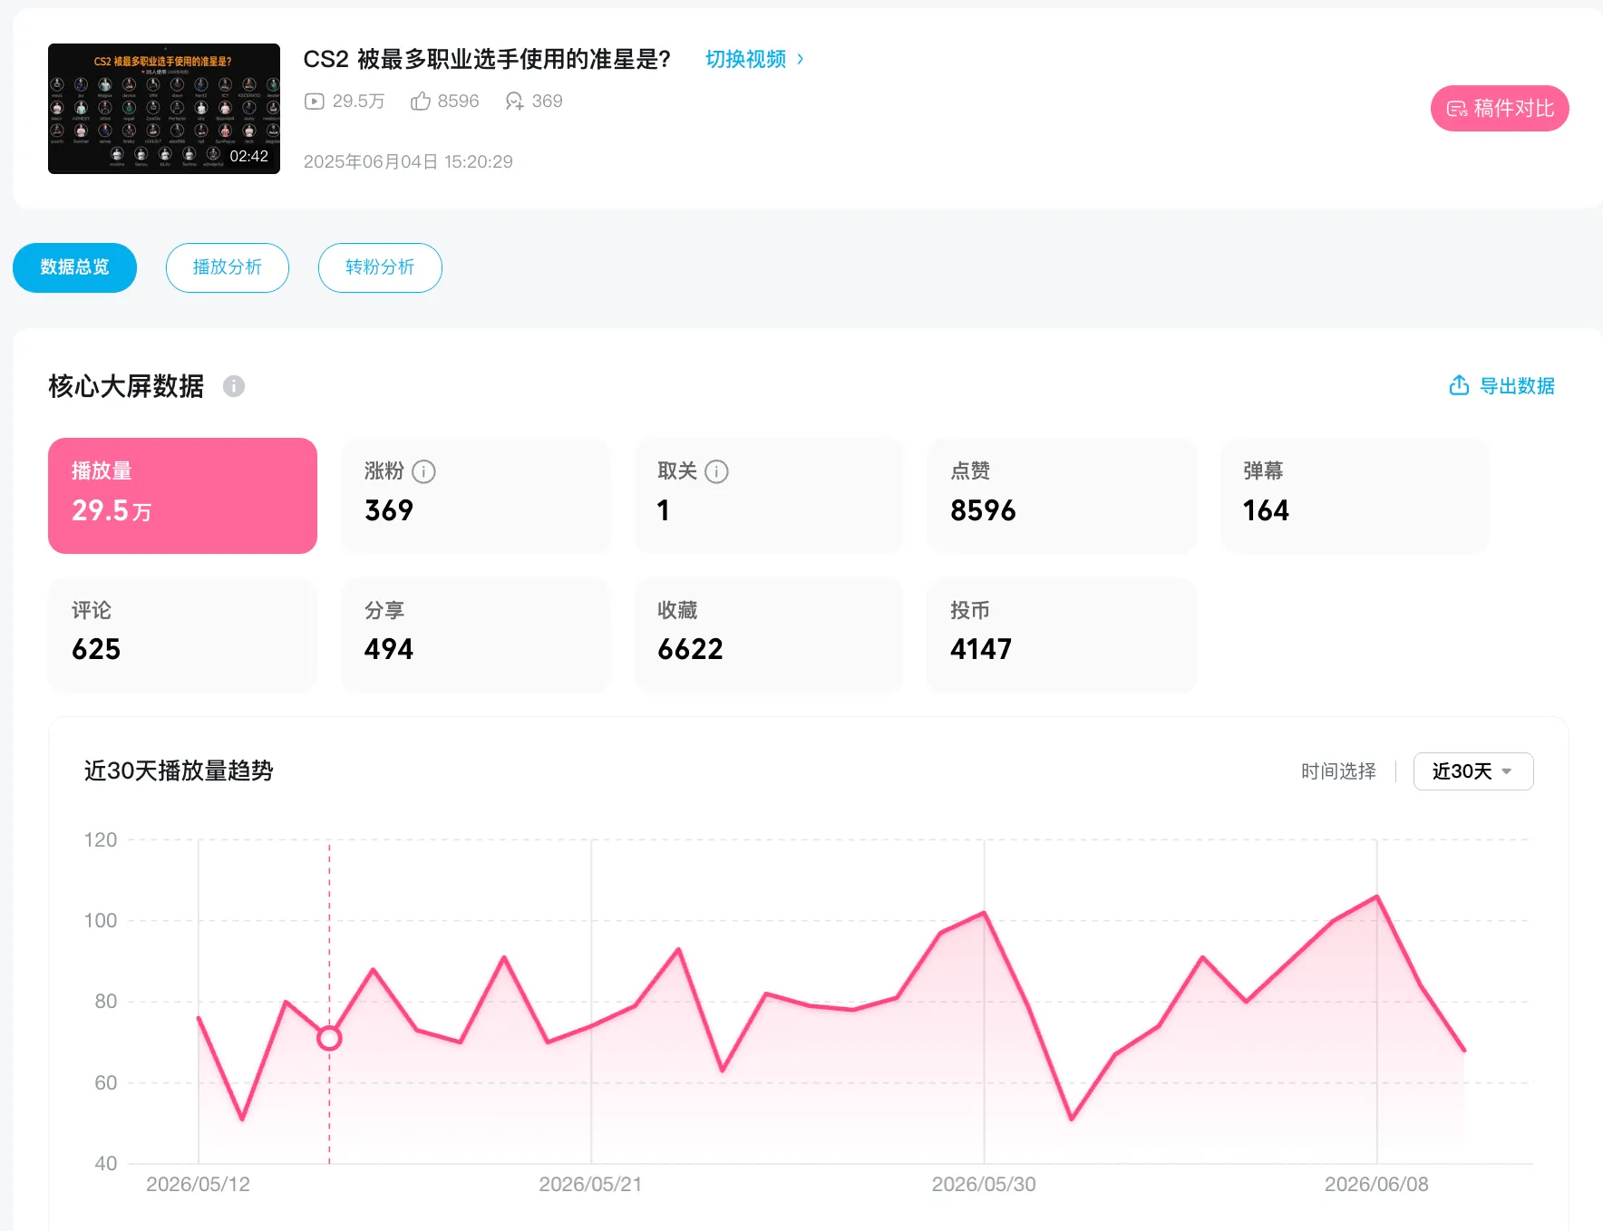This screenshot has width=1603, height=1231.
Task: Click the 02:42 duration badge
Action: (x=248, y=156)
